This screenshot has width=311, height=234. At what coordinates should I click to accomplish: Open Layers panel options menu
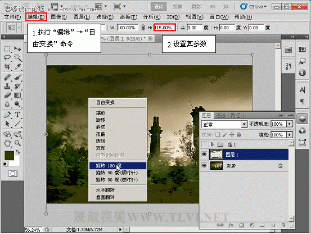tap(291, 116)
